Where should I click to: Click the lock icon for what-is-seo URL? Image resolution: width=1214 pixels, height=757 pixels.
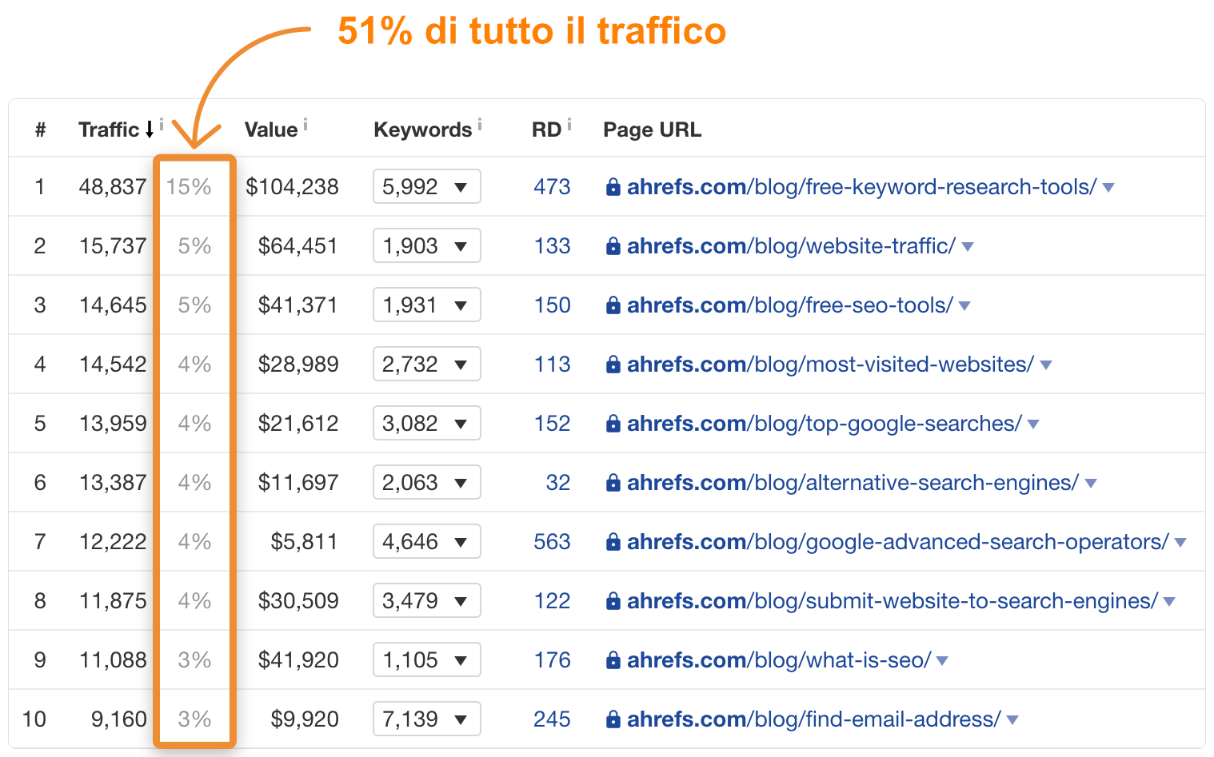pyautogui.click(x=613, y=660)
